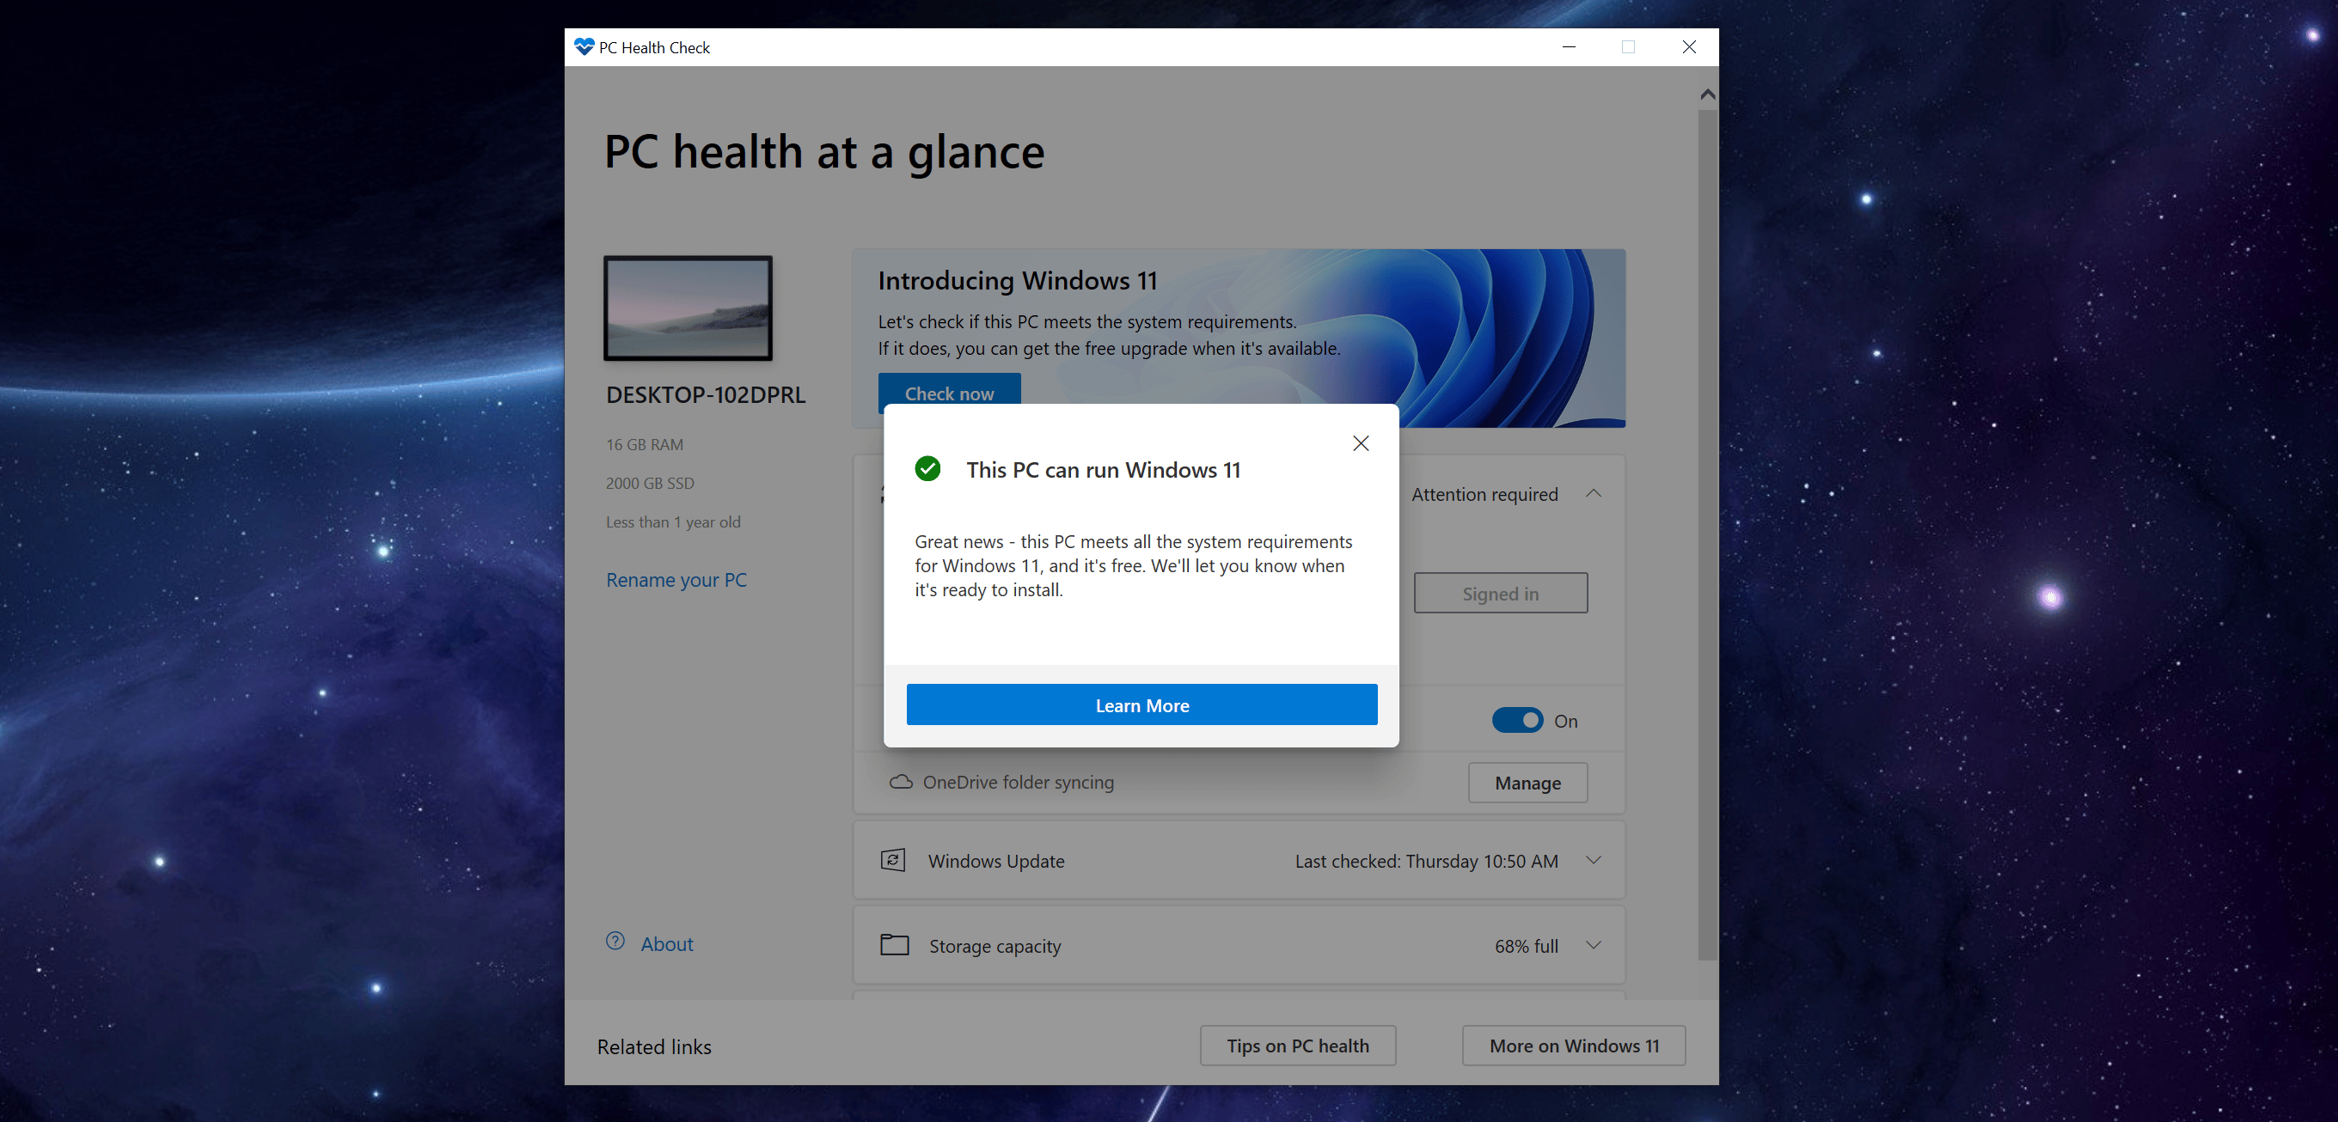This screenshot has height=1122, width=2338.
Task: Open the Rename your PC link
Action: 676,580
